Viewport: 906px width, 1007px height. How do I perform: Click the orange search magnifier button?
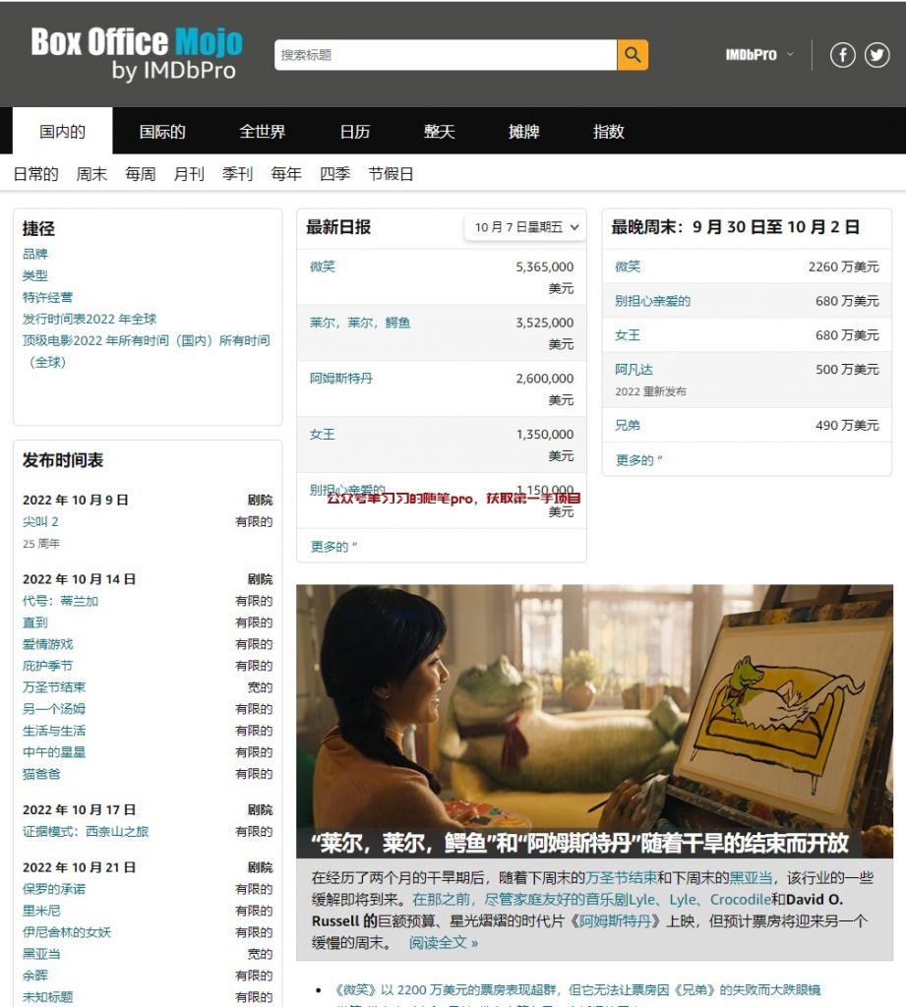tap(633, 55)
